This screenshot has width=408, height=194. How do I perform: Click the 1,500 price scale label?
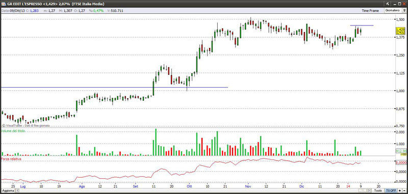pyautogui.click(x=400, y=19)
